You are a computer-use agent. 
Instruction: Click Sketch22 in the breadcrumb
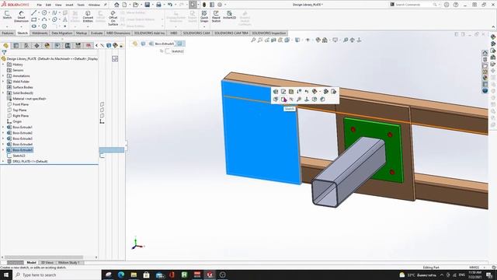pos(178,51)
